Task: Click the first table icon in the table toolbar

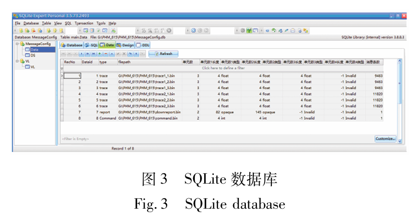Action: tap(86, 30)
